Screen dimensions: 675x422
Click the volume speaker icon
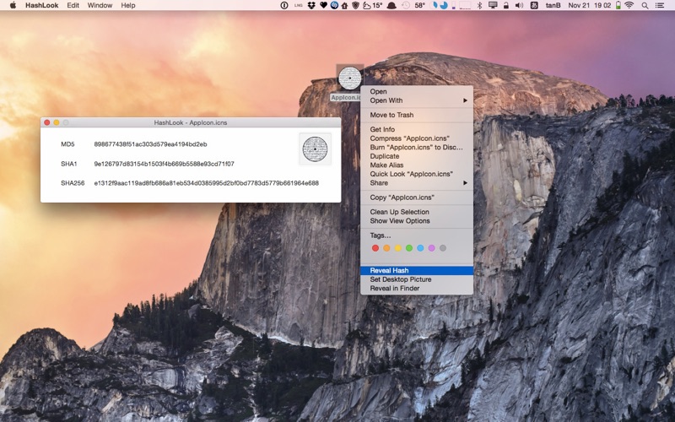tap(520, 6)
